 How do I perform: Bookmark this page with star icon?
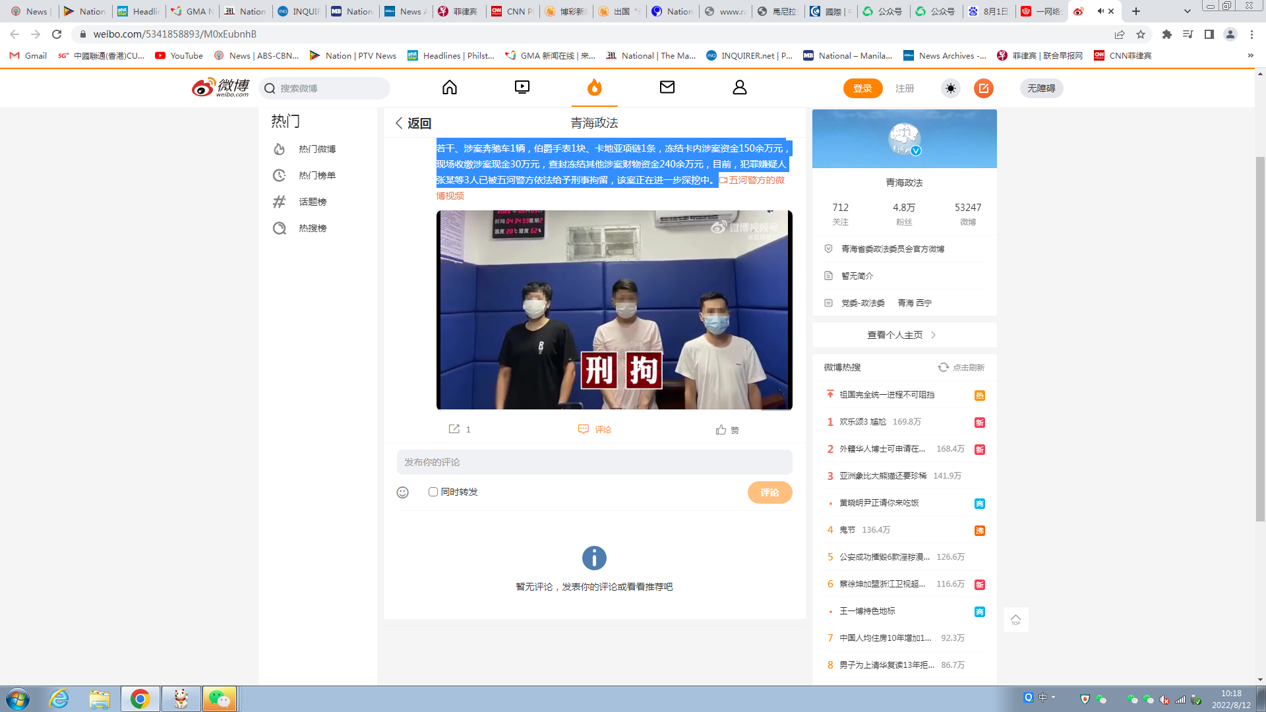1141,34
